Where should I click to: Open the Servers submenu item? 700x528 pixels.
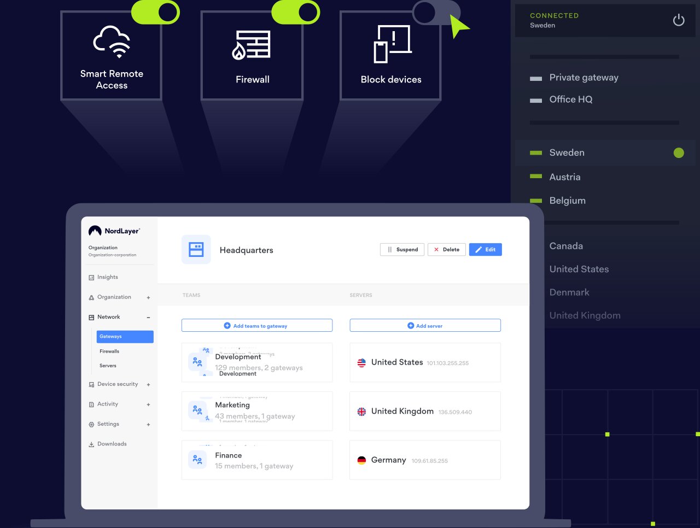point(108,366)
